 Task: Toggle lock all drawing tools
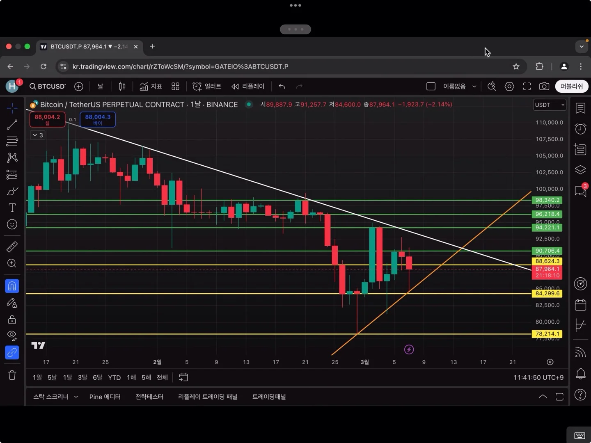[12, 319]
